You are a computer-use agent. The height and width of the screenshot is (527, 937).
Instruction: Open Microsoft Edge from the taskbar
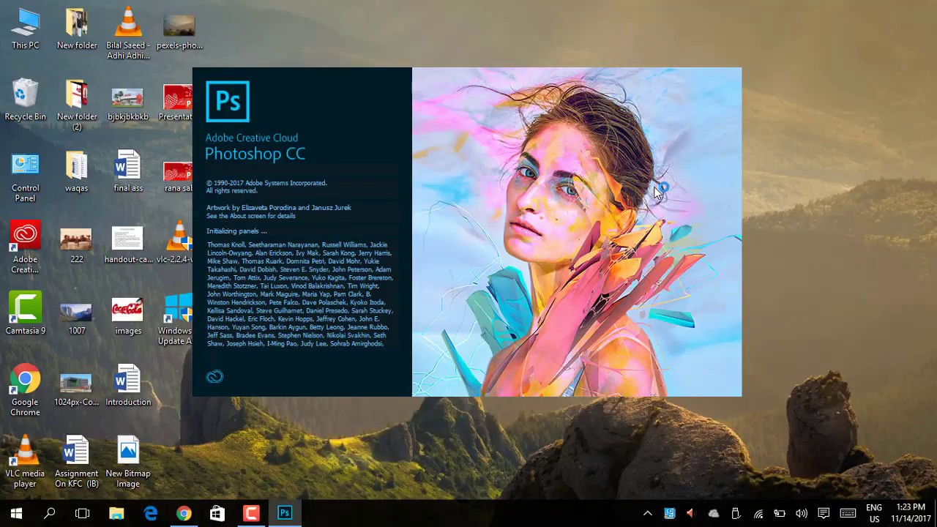150,513
